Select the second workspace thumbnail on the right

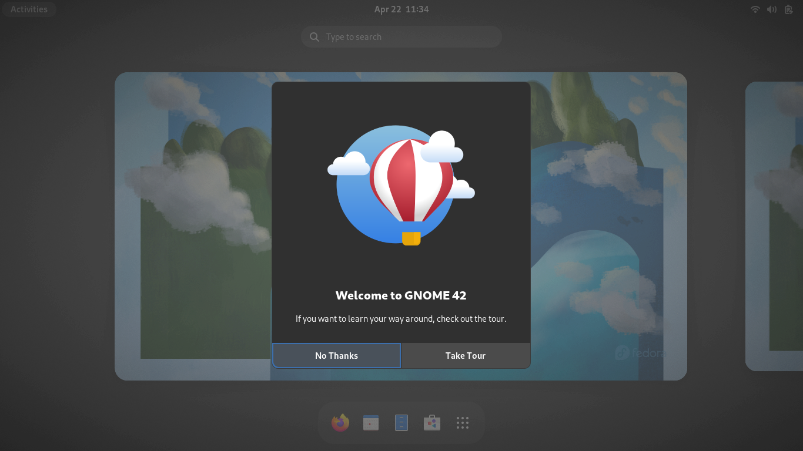click(x=774, y=226)
